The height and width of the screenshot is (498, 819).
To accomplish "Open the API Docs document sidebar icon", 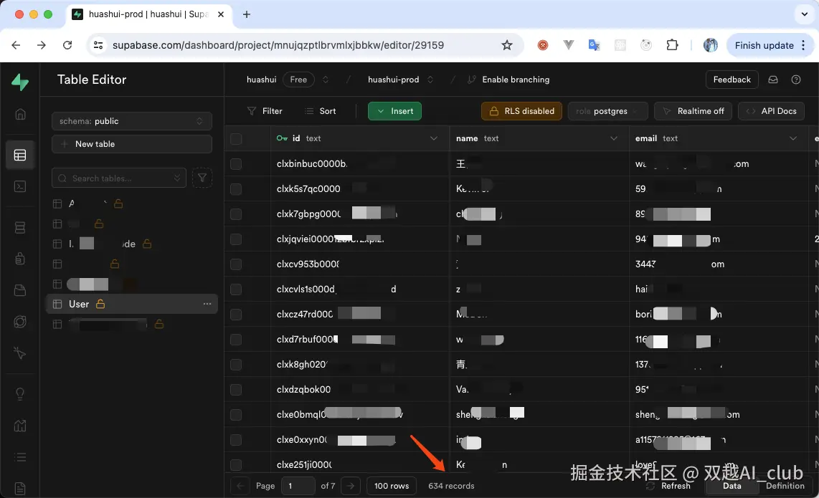I will point(20,489).
